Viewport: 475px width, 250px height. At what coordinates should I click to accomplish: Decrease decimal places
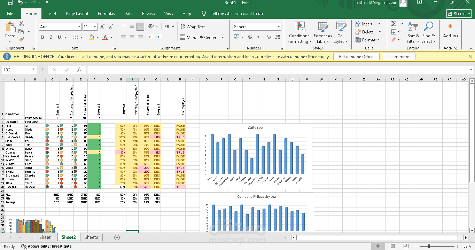click(x=278, y=37)
